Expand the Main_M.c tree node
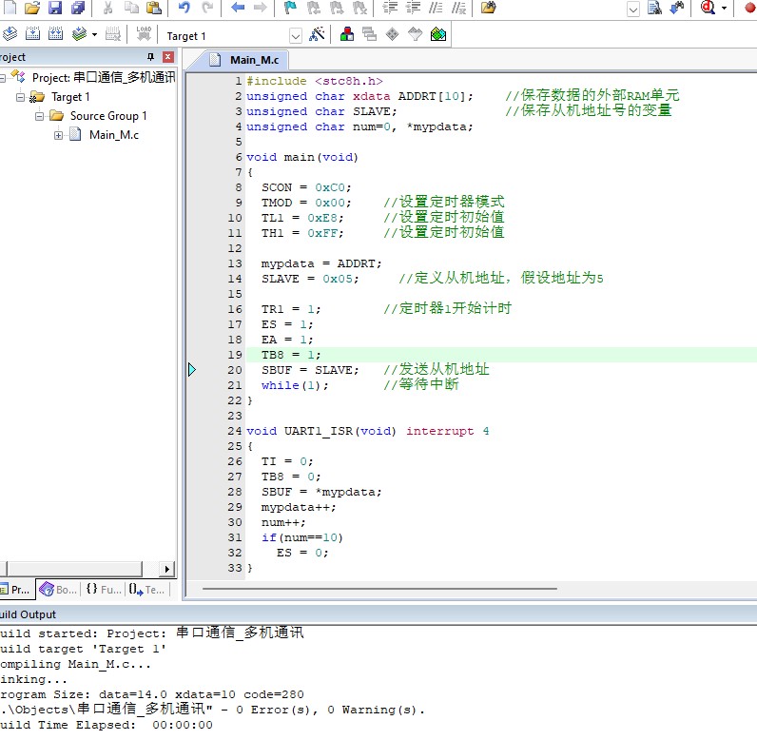Viewport: 757px width, 740px height. pos(58,135)
